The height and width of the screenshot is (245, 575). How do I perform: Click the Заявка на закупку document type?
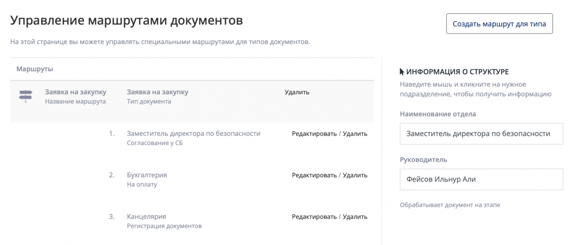tap(157, 92)
